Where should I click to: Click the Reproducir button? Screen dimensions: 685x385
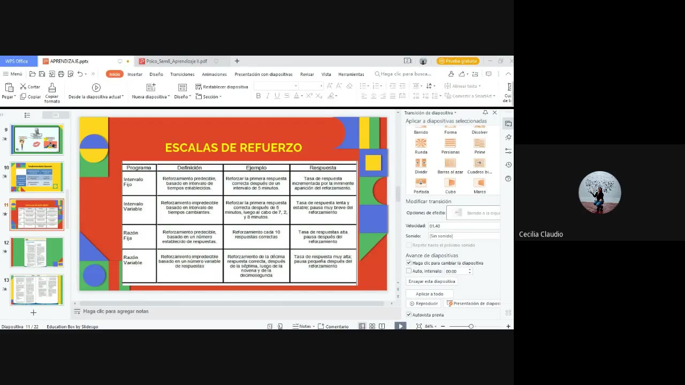pos(423,304)
